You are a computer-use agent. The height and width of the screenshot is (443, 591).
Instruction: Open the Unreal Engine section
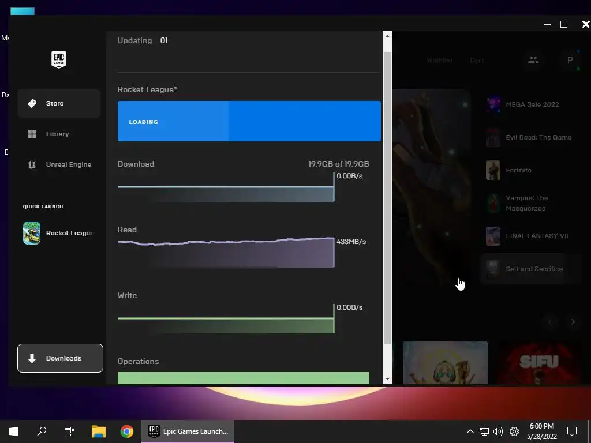click(59, 164)
